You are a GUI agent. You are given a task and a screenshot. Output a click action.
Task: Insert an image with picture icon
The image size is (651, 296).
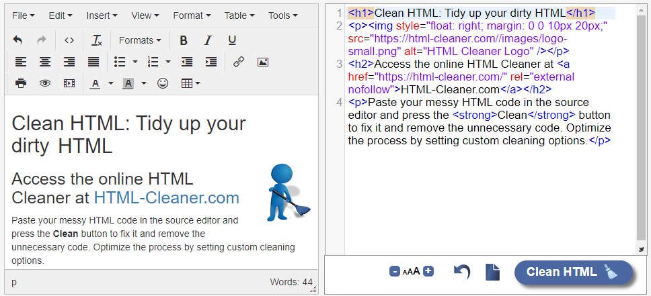click(x=263, y=62)
